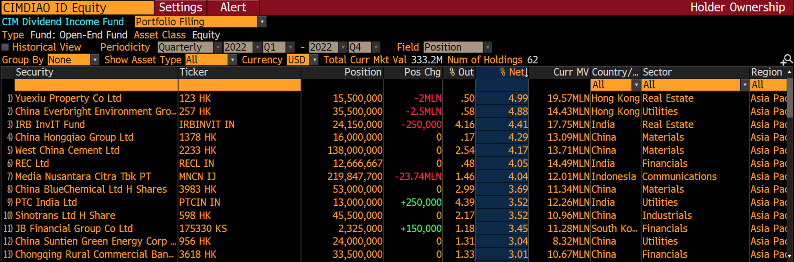This screenshot has height=262, width=794.
Task: Click the Indonesia country cell
Action: [613, 176]
